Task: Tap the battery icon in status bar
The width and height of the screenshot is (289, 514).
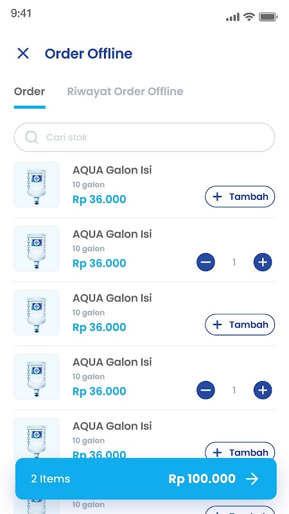Action: [x=268, y=17]
